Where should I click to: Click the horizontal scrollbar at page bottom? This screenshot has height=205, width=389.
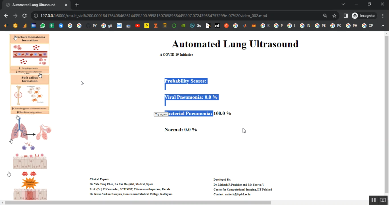pos(137,203)
